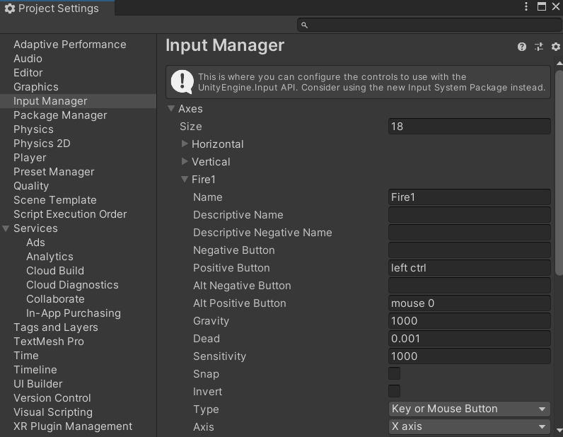Click the Positive Button field left ctrl
Image resolution: width=563 pixels, height=437 pixels.
(x=470, y=268)
